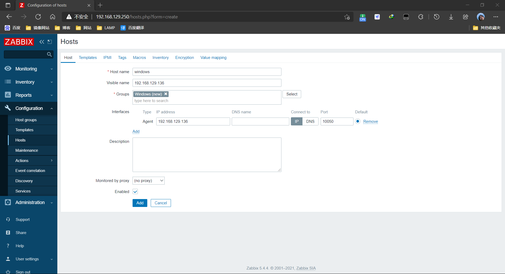Expand the Monitoring menu
This screenshot has width=505, height=274.
click(x=29, y=69)
